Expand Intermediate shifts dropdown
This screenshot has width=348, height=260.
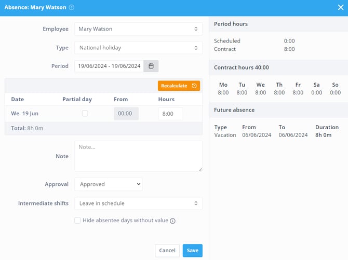(138, 203)
